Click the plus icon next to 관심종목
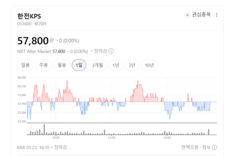 [x=187, y=15]
